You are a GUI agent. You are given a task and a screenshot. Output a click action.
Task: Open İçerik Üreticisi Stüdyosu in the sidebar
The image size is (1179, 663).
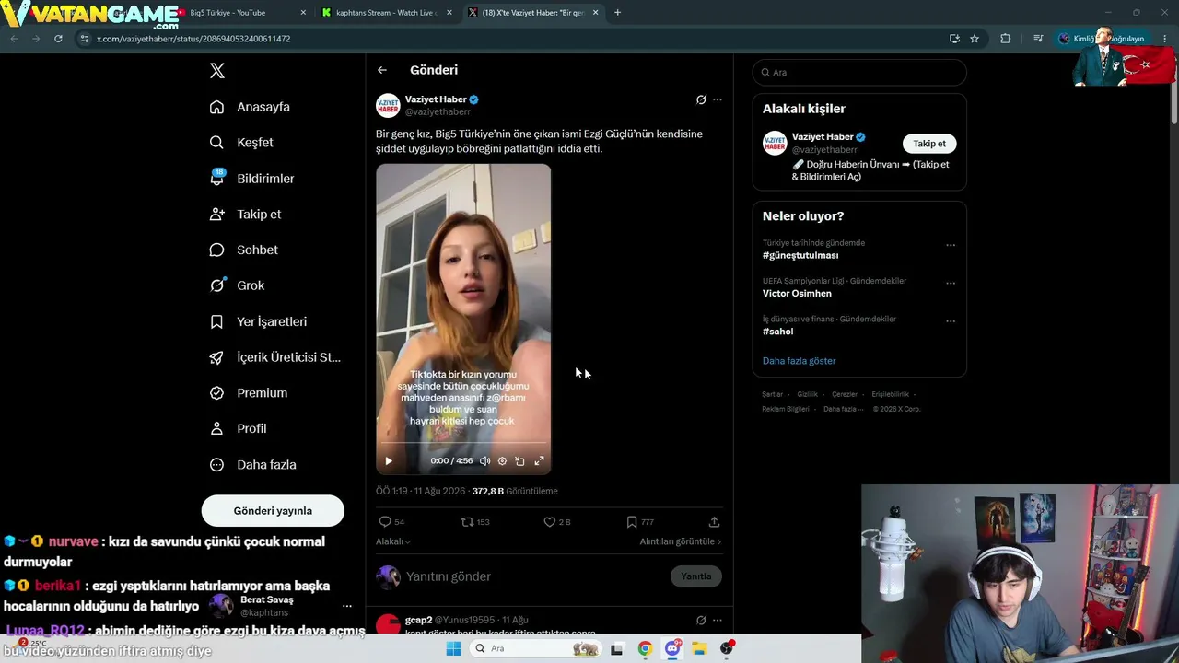274,357
